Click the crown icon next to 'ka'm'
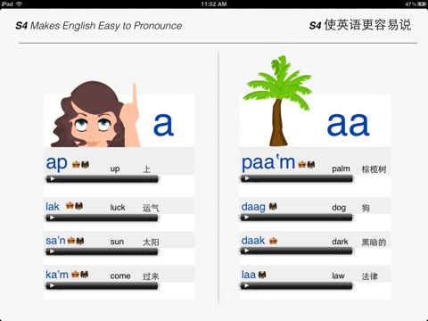Screen dimensions: 428x321 click(x=76, y=274)
